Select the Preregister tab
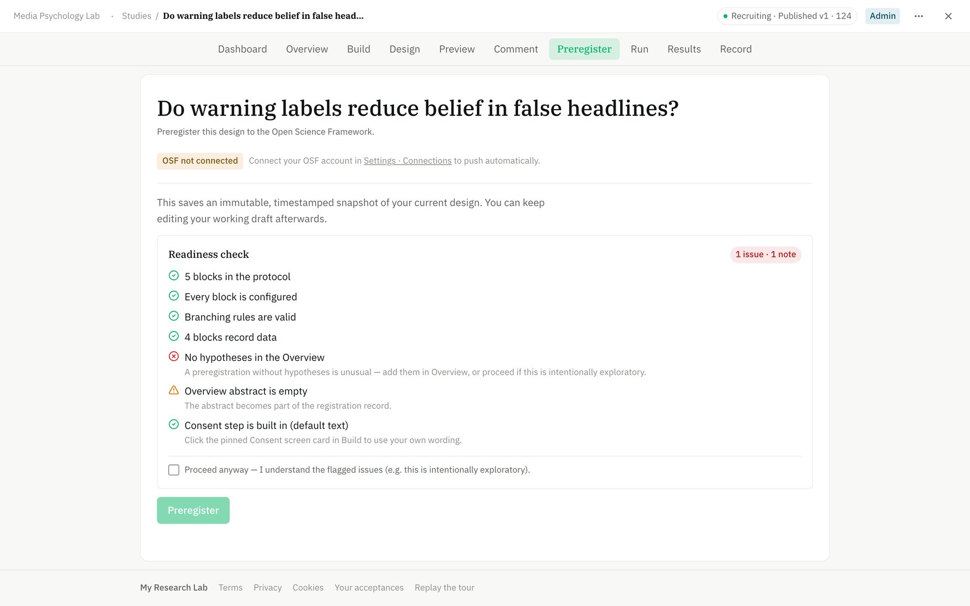The height and width of the screenshot is (606, 970). pyautogui.click(x=584, y=49)
